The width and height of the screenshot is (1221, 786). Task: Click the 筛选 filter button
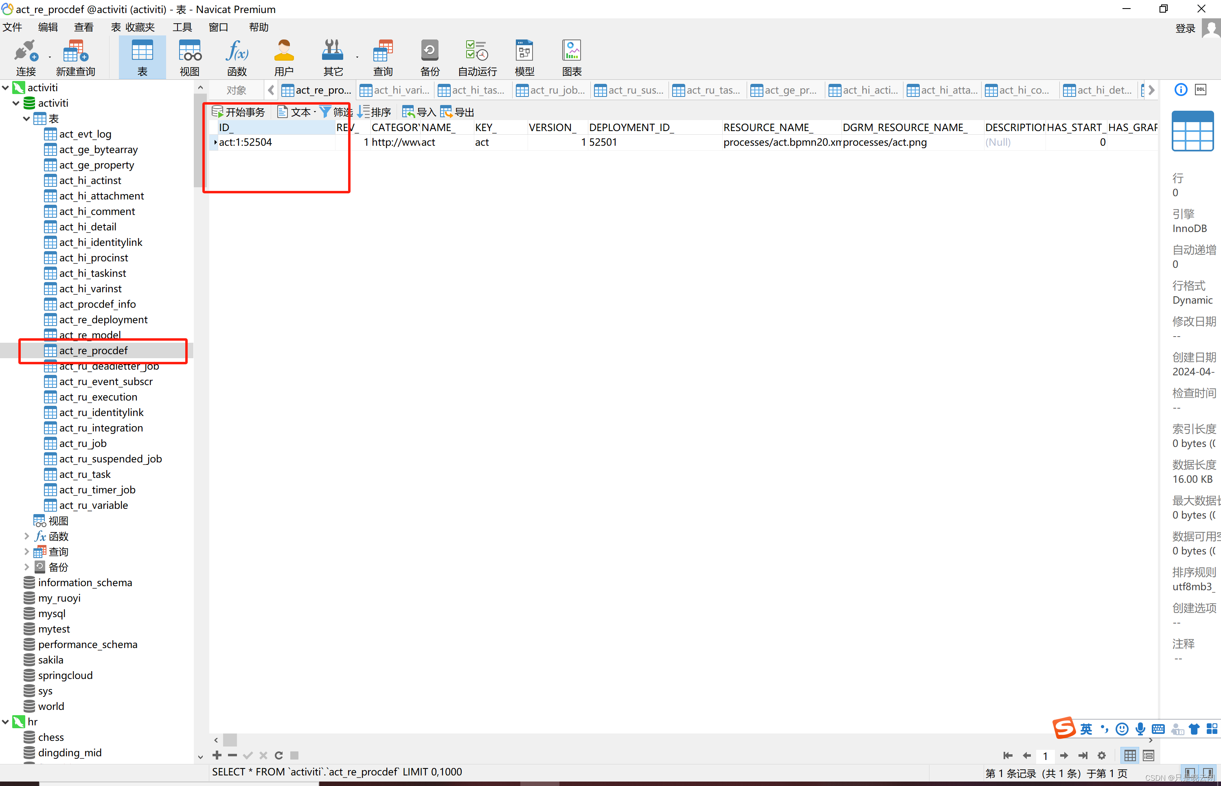pos(336,112)
